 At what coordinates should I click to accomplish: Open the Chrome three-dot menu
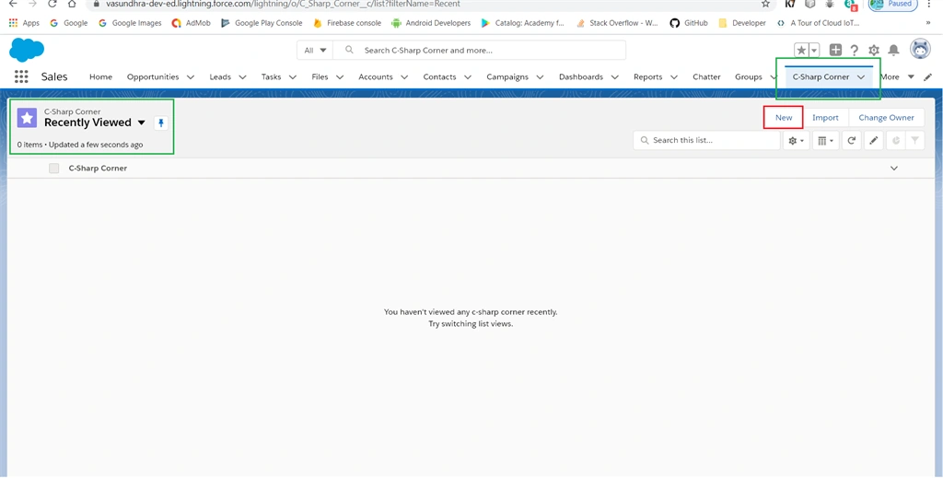(929, 4)
